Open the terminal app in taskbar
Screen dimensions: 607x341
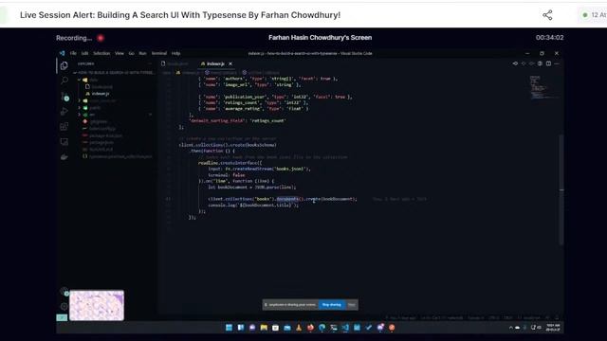click(x=334, y=328)
